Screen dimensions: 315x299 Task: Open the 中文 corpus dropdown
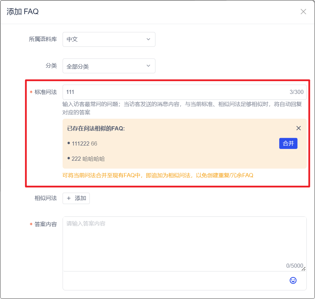pyautogui.click(x=109, y=39)
